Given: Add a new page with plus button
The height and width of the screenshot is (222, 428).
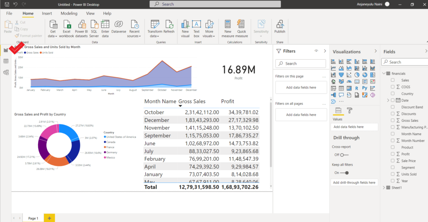Looking at the screenshot, I should click(x=49, y=218).
